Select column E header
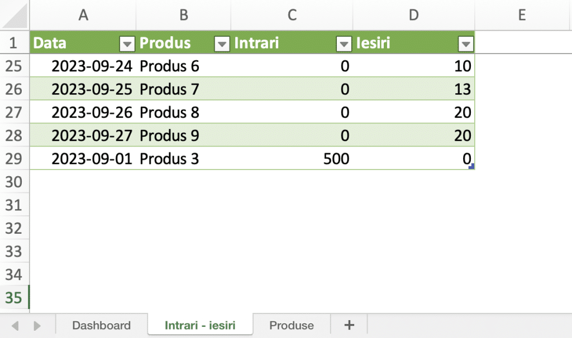The width and height of the screenshot is (572, 338). click(522, 15)
